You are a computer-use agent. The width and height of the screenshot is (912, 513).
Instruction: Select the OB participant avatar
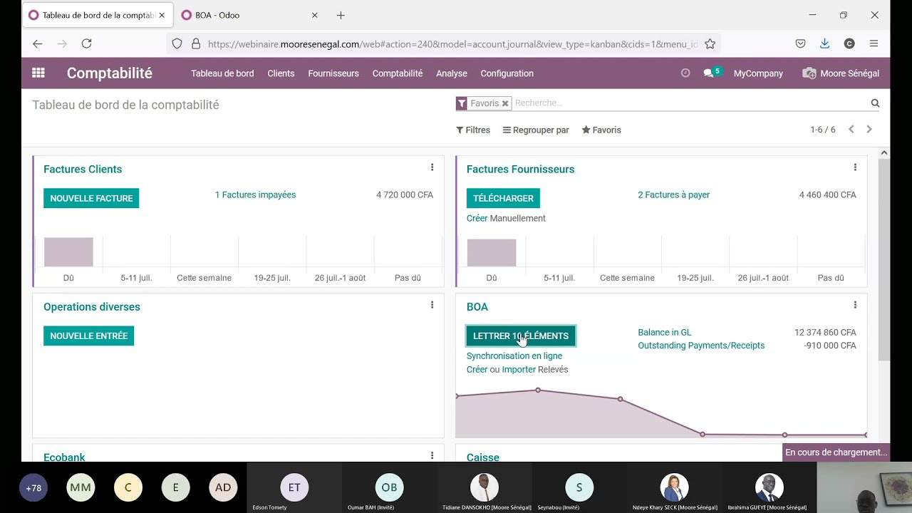pos(389,487)
